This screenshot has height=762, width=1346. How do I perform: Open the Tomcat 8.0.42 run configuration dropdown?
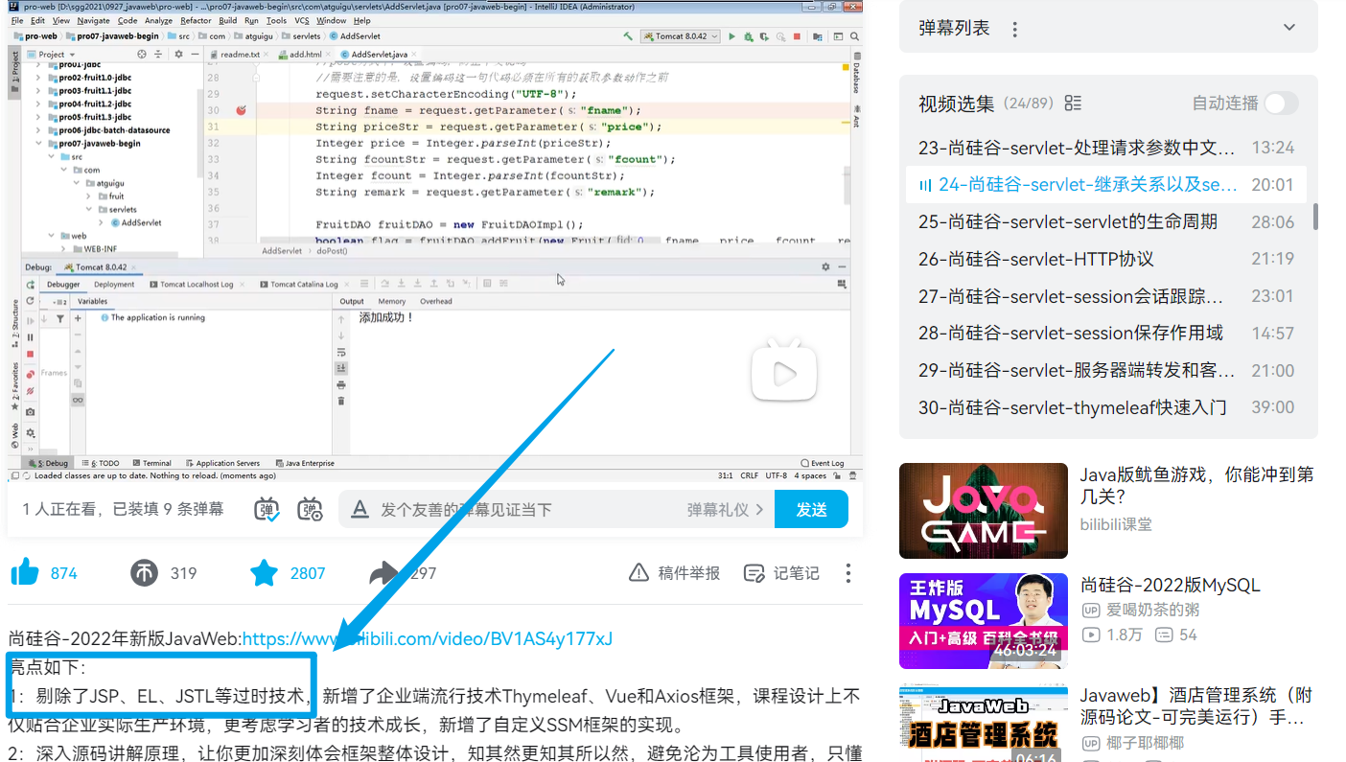pos(680,36)
